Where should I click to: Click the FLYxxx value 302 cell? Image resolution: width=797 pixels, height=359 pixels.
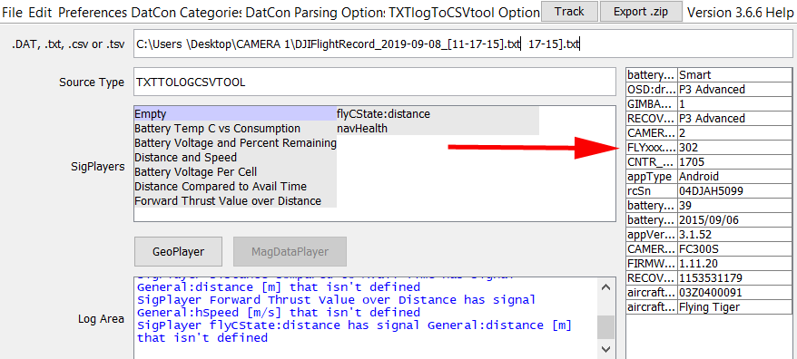pos(735,148)
